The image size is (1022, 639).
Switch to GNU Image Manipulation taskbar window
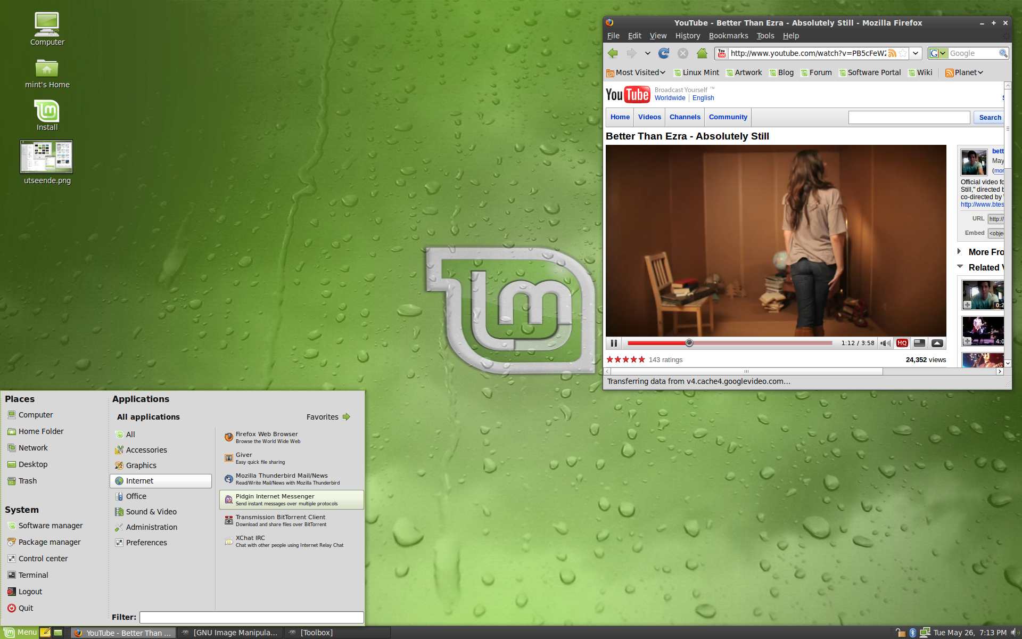point(229,633)
